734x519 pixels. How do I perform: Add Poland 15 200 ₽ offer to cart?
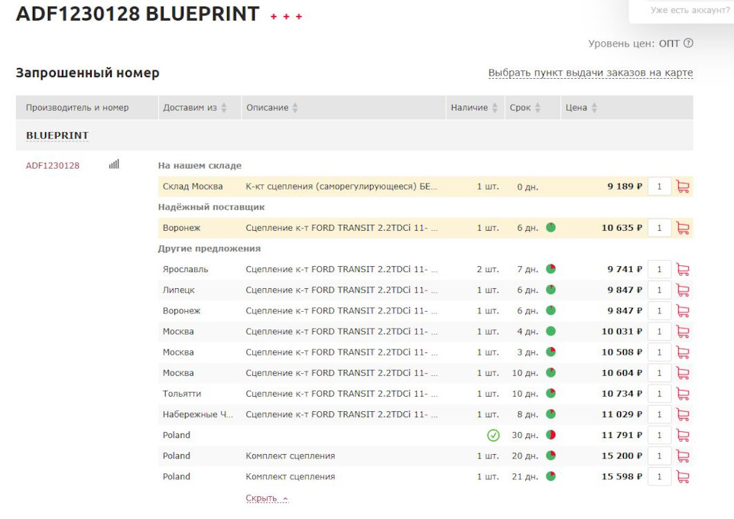(683, 456)
